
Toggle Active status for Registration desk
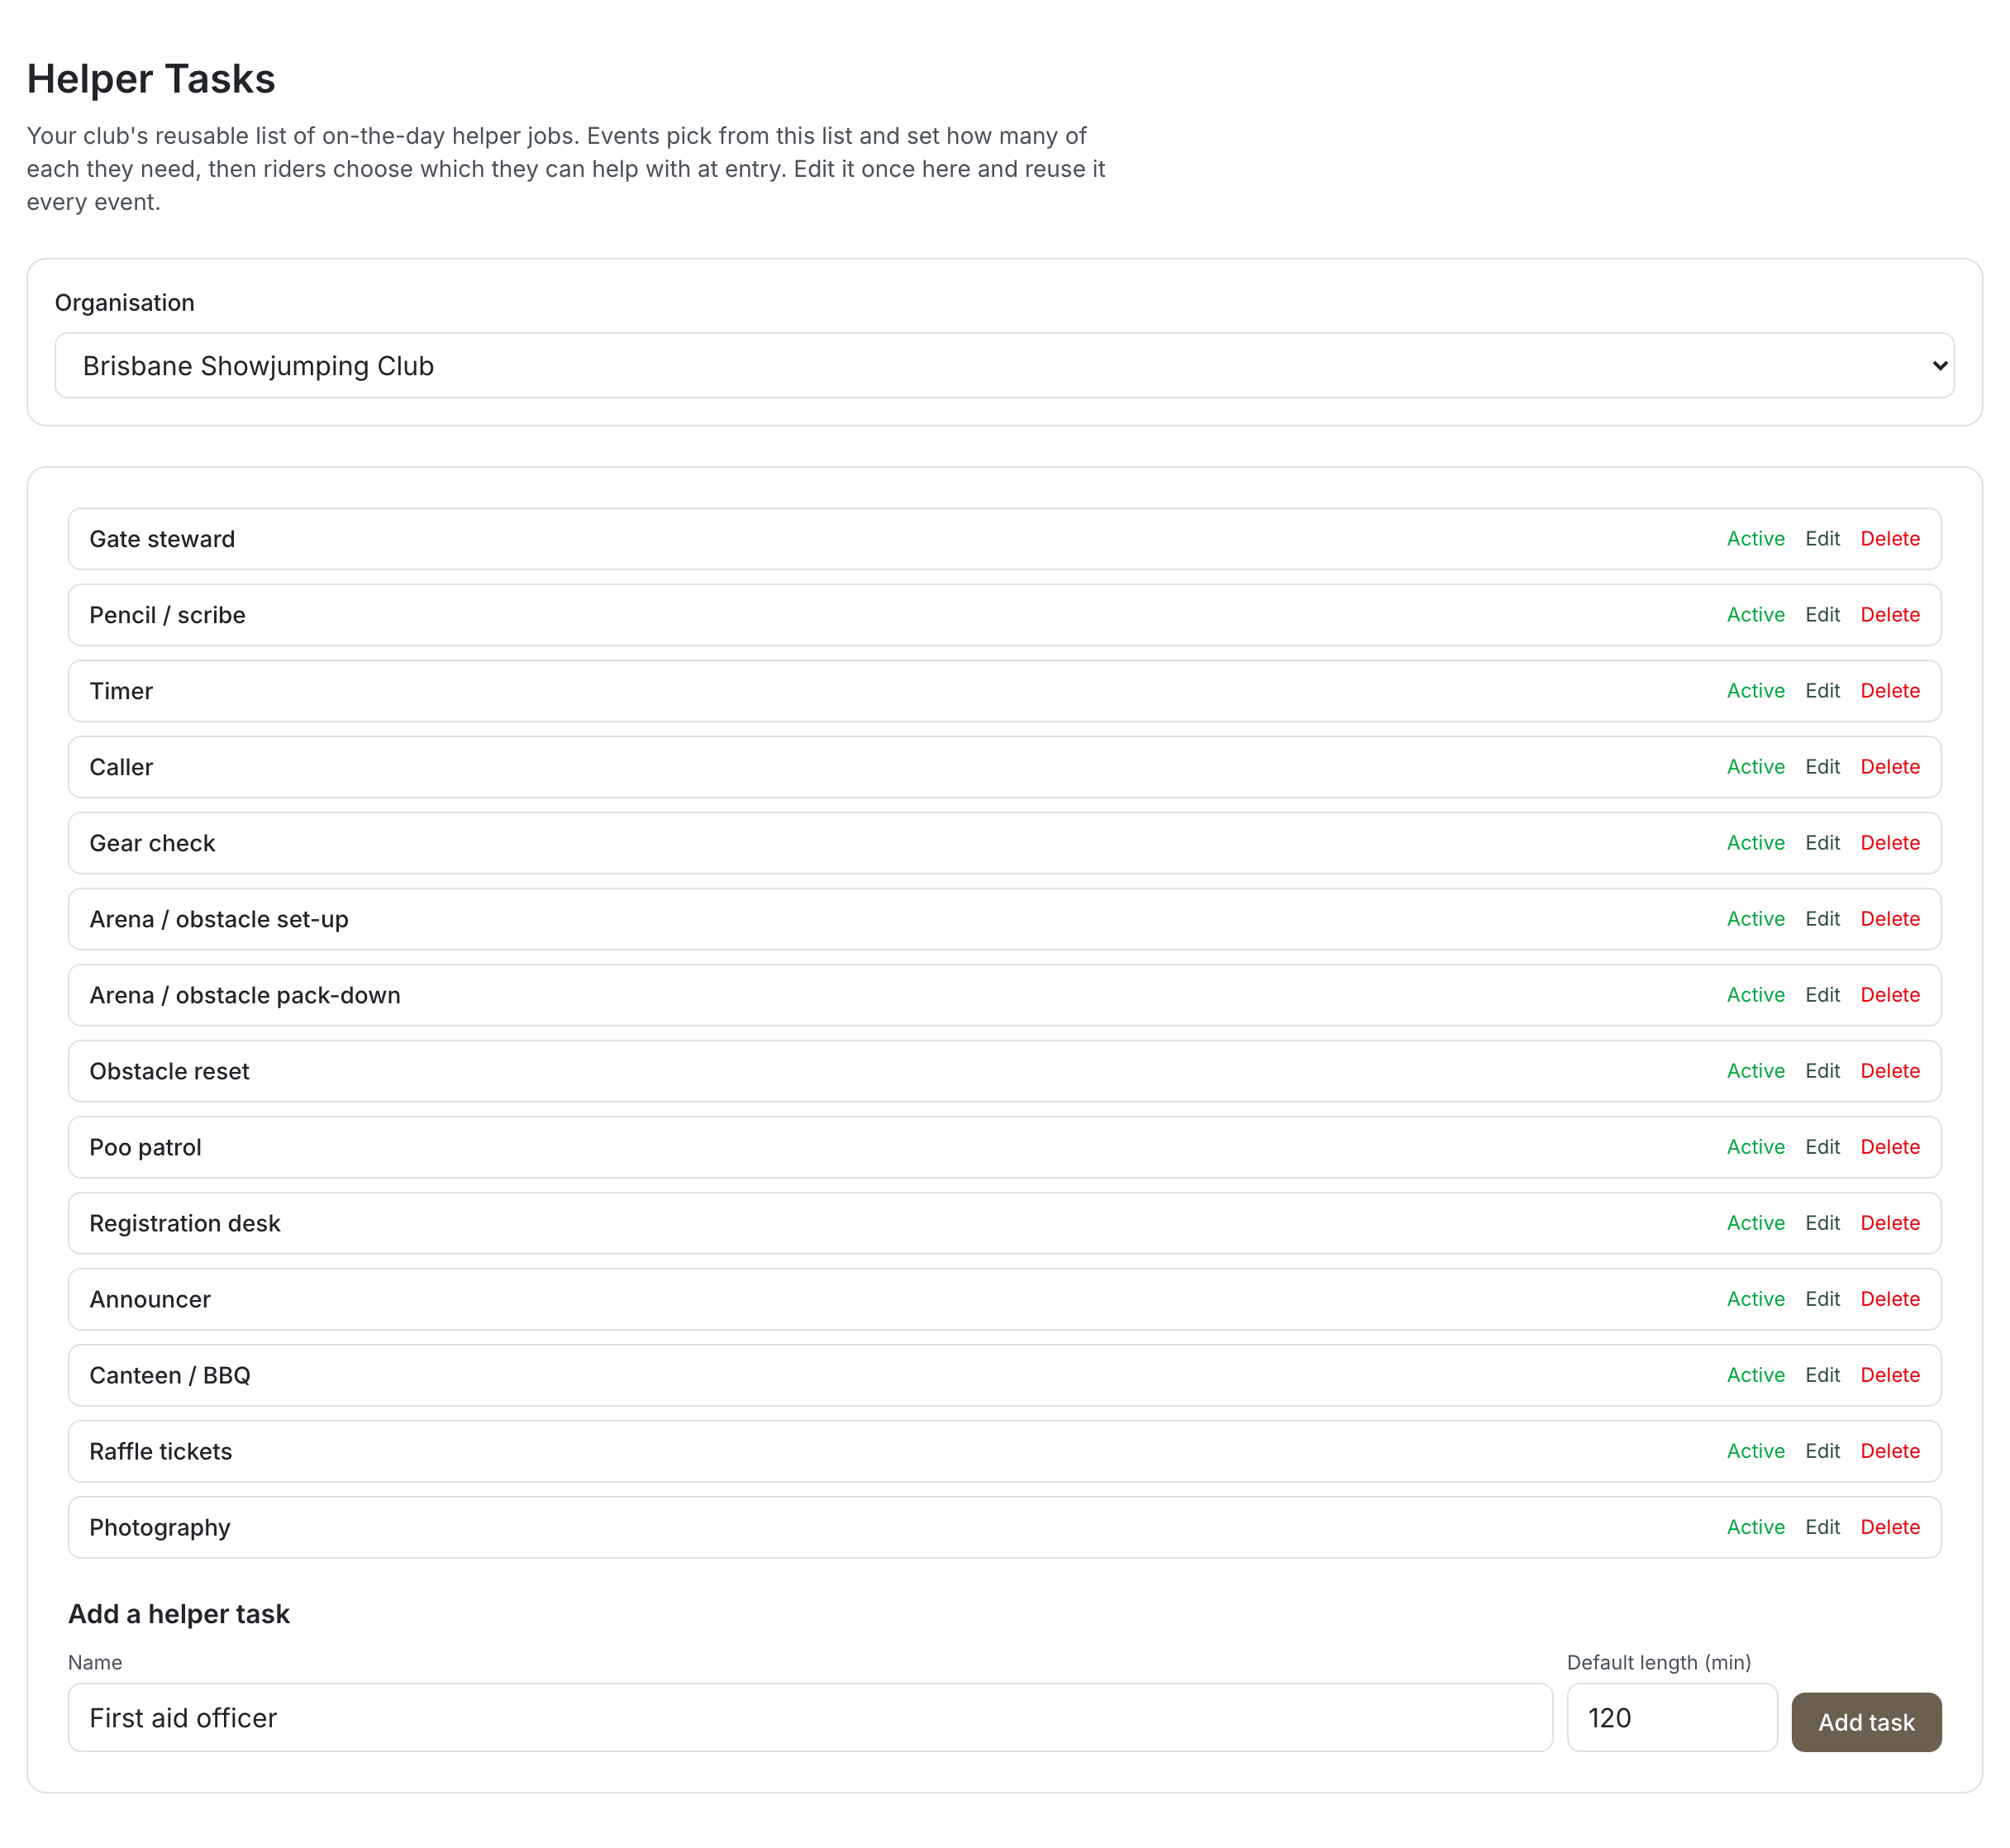1755,1223
